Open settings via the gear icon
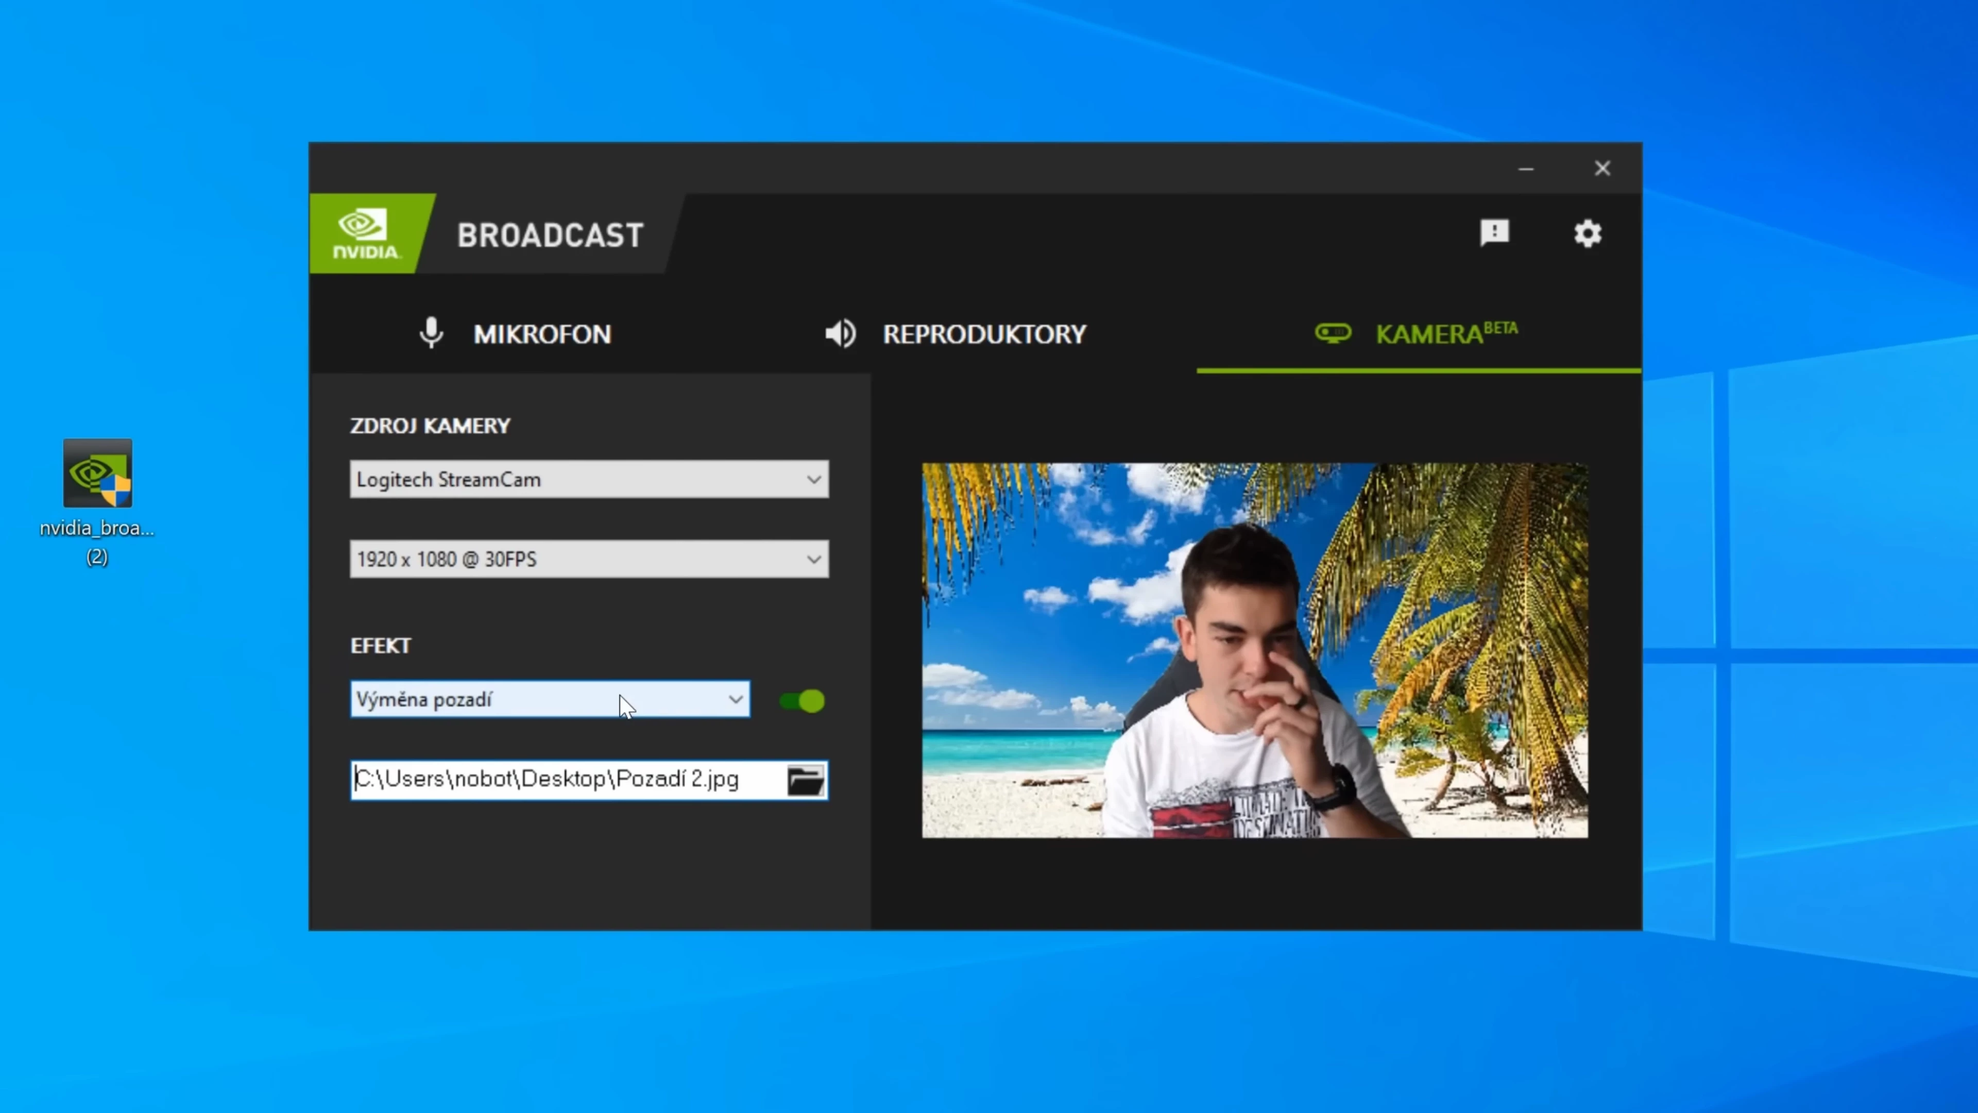The width and height of the screenshot is (1978, 1113). [1587, 233]
